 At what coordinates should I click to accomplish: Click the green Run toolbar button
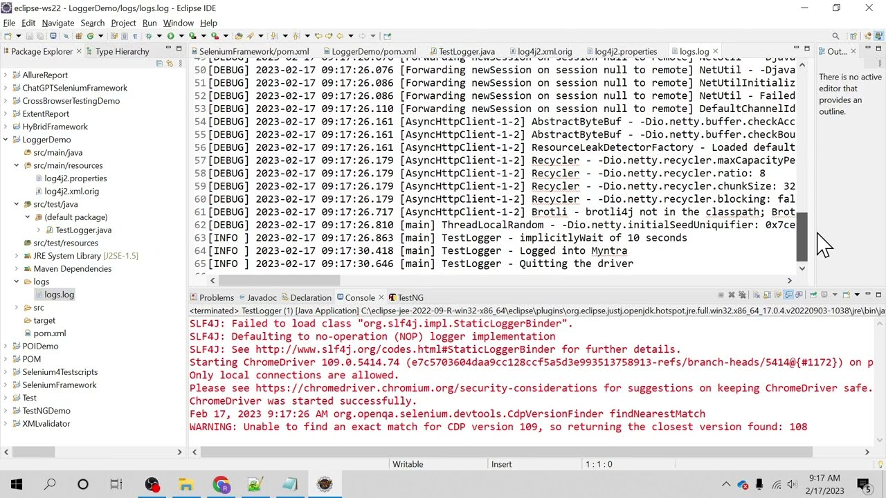(170, 36)
